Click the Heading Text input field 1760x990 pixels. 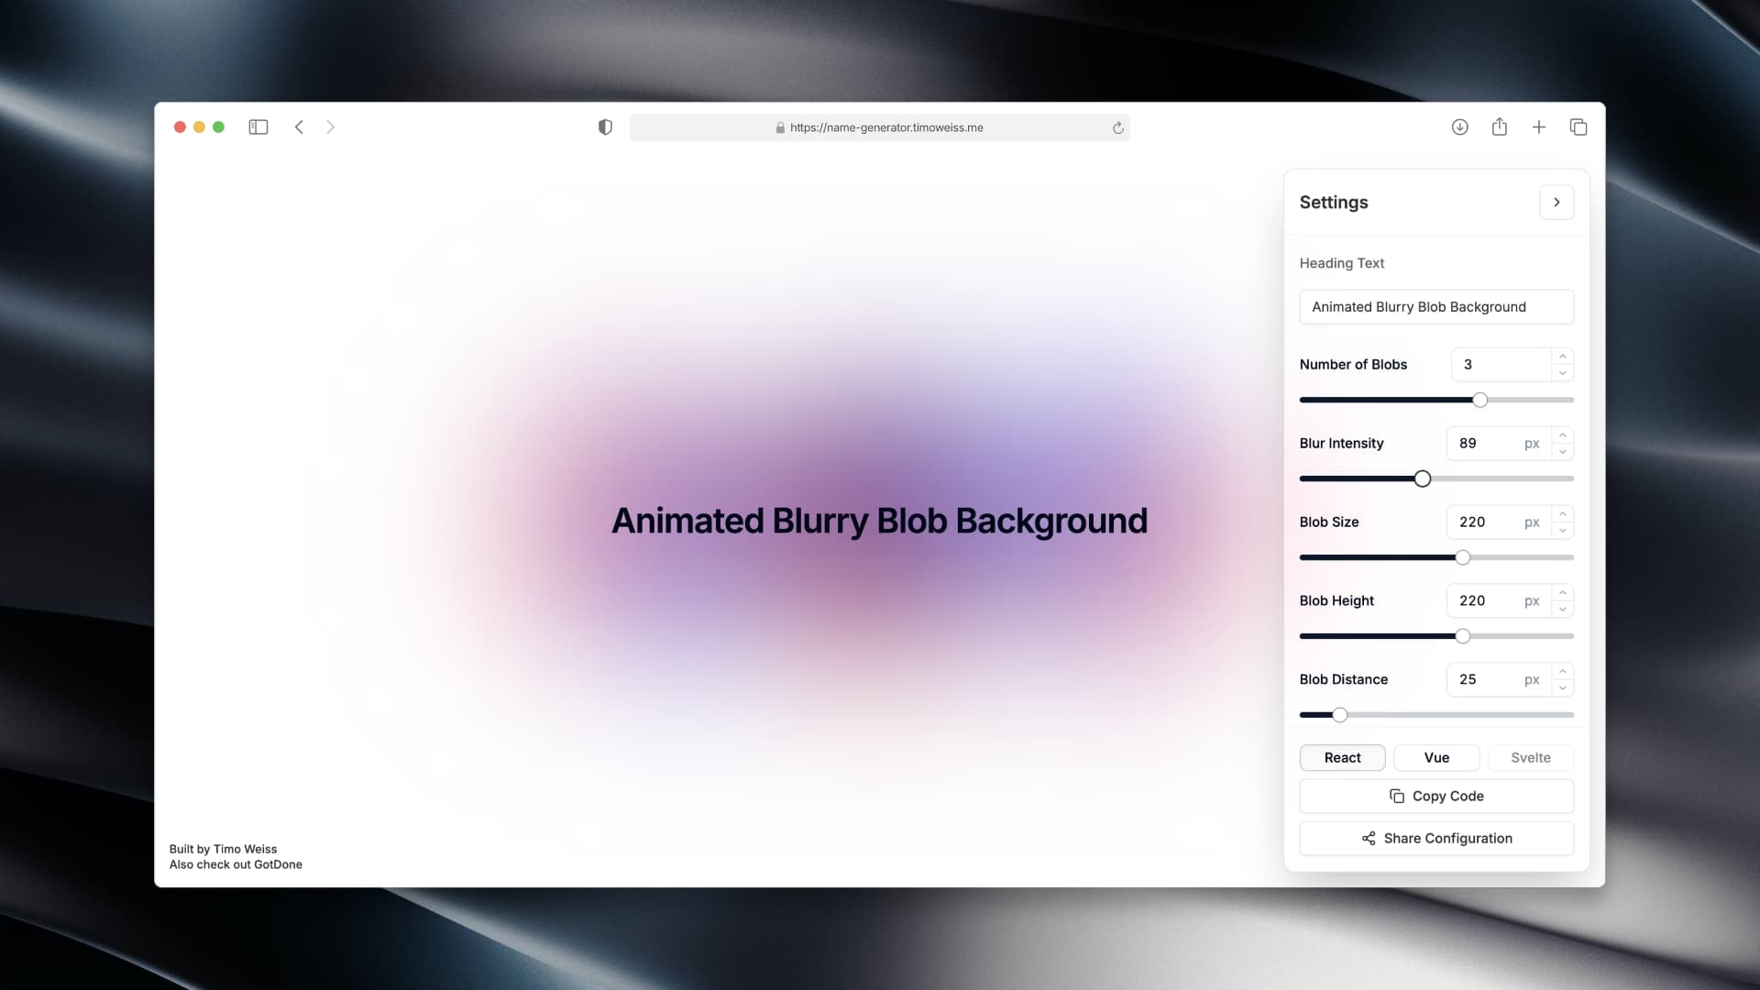pyautogui.click(x=1435, y=307)
